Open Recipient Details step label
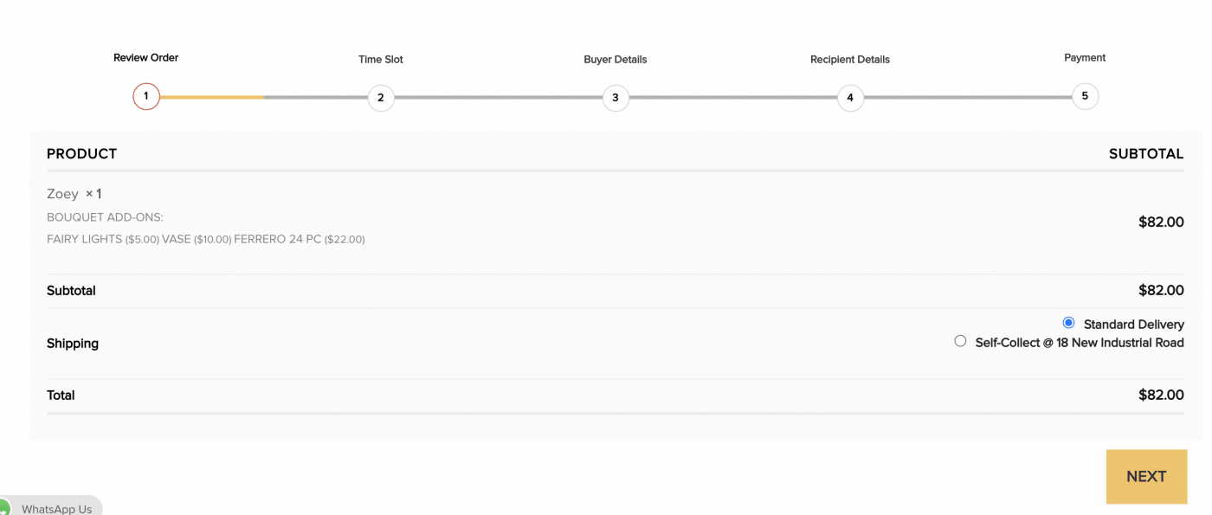The image size is (1212, 515). coord(850,60)
